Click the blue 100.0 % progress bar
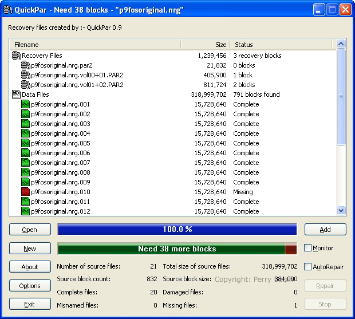 pyautogui.click(x=178, y=229)
